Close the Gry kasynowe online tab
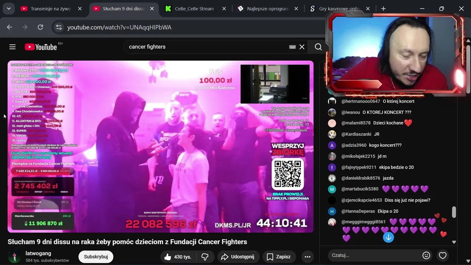This screenshot has height=265, width=471. click(368, 8)
